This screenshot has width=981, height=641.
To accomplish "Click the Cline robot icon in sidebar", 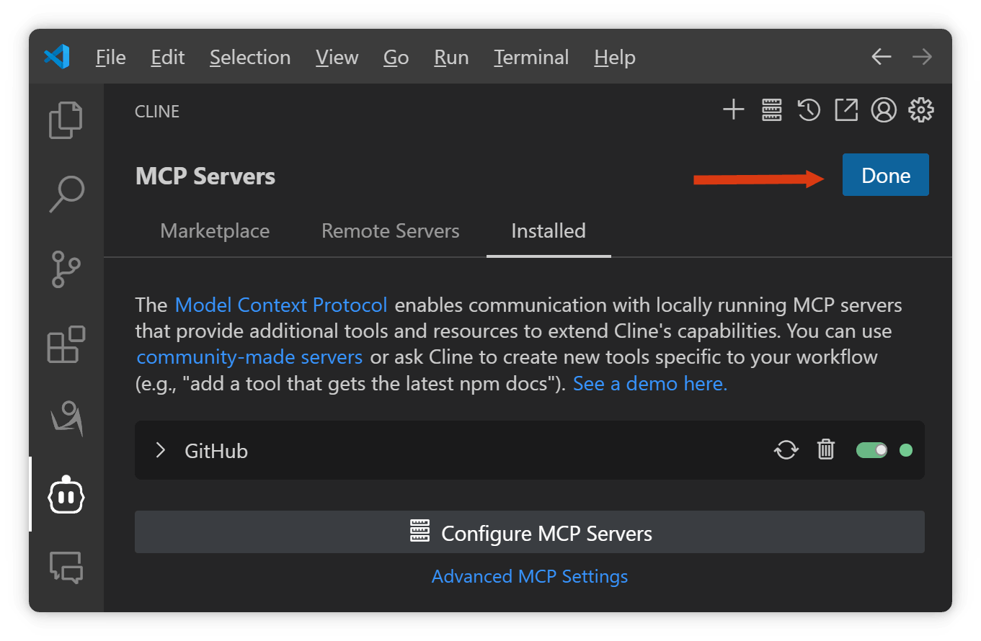I will click(x=66, y=495).
